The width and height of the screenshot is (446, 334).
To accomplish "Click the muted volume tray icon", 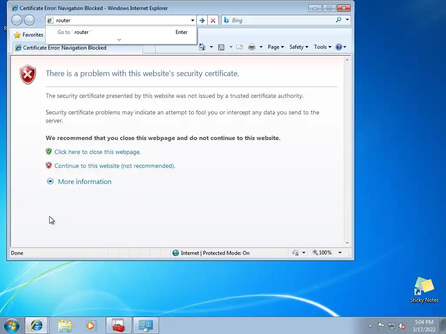I will pos(402,326).
